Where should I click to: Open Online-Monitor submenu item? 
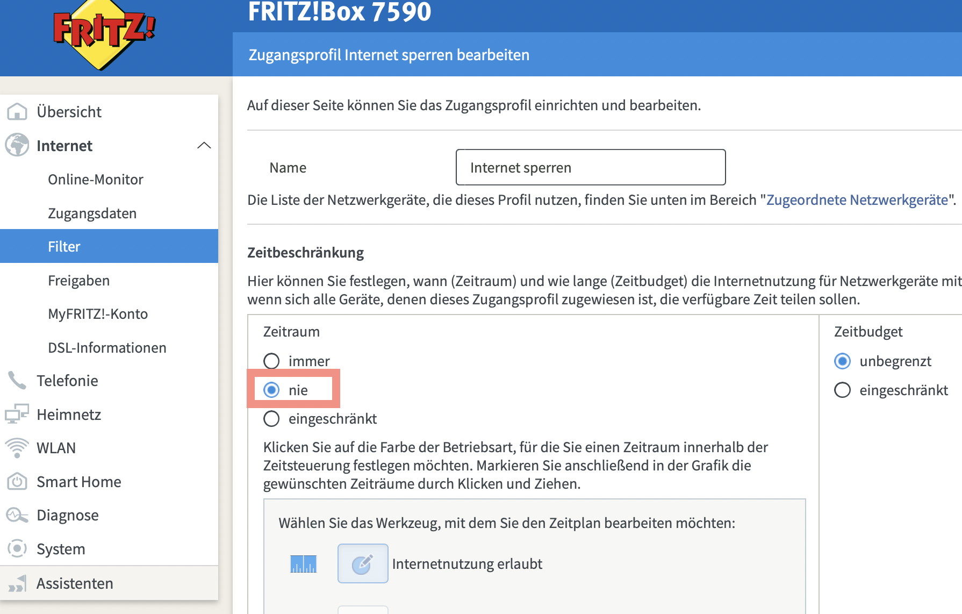(x=109, y=179)
